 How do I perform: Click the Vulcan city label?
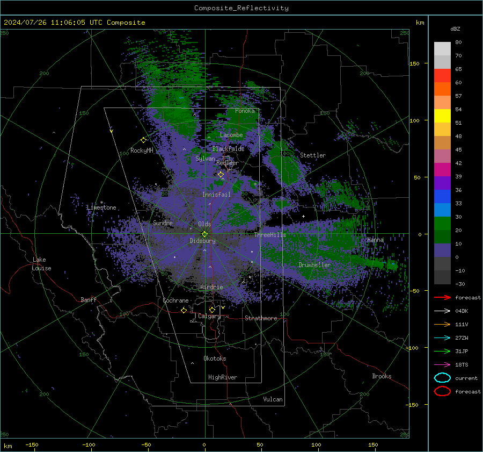(273, 399)
